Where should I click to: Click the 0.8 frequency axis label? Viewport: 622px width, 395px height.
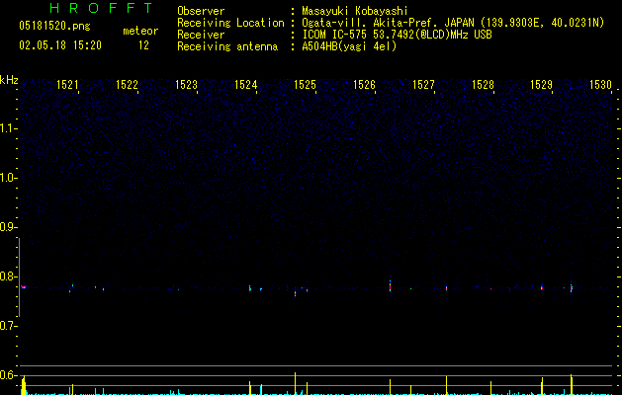pos(8,276)
